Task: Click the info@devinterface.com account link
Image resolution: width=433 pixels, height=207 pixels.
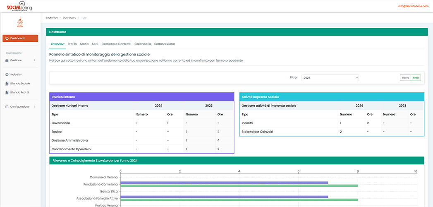Action: pos(413,6)
